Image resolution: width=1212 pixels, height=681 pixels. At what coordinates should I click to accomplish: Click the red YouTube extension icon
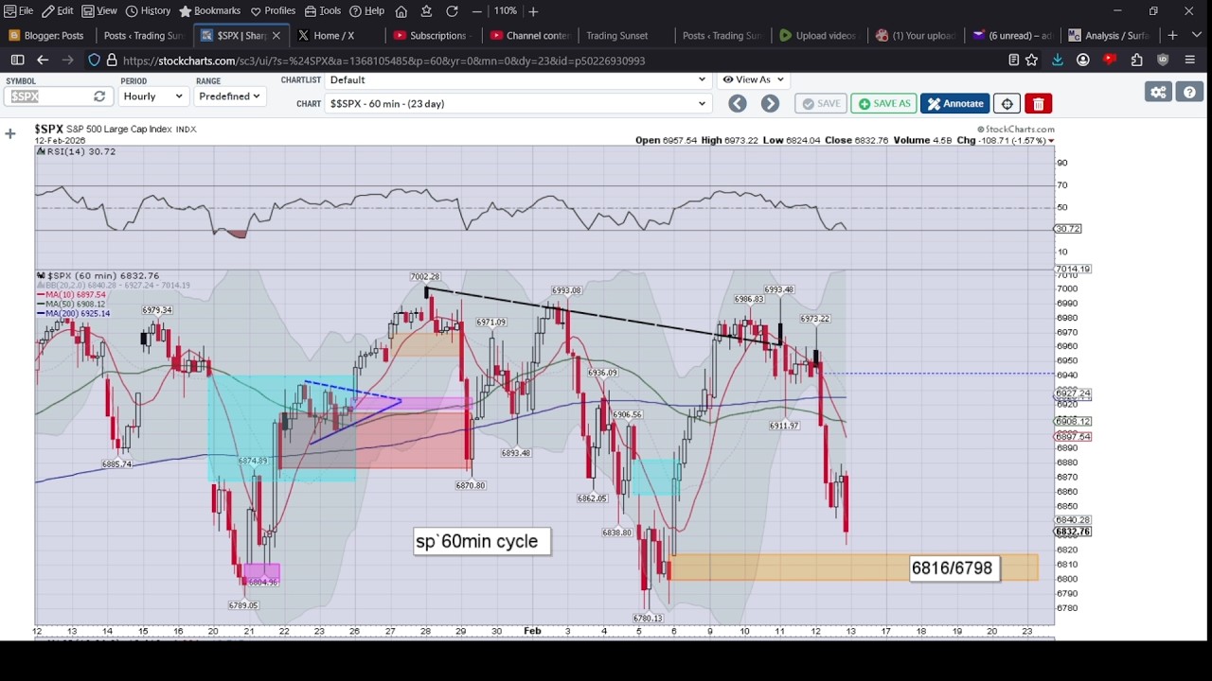pos(1110,61)
